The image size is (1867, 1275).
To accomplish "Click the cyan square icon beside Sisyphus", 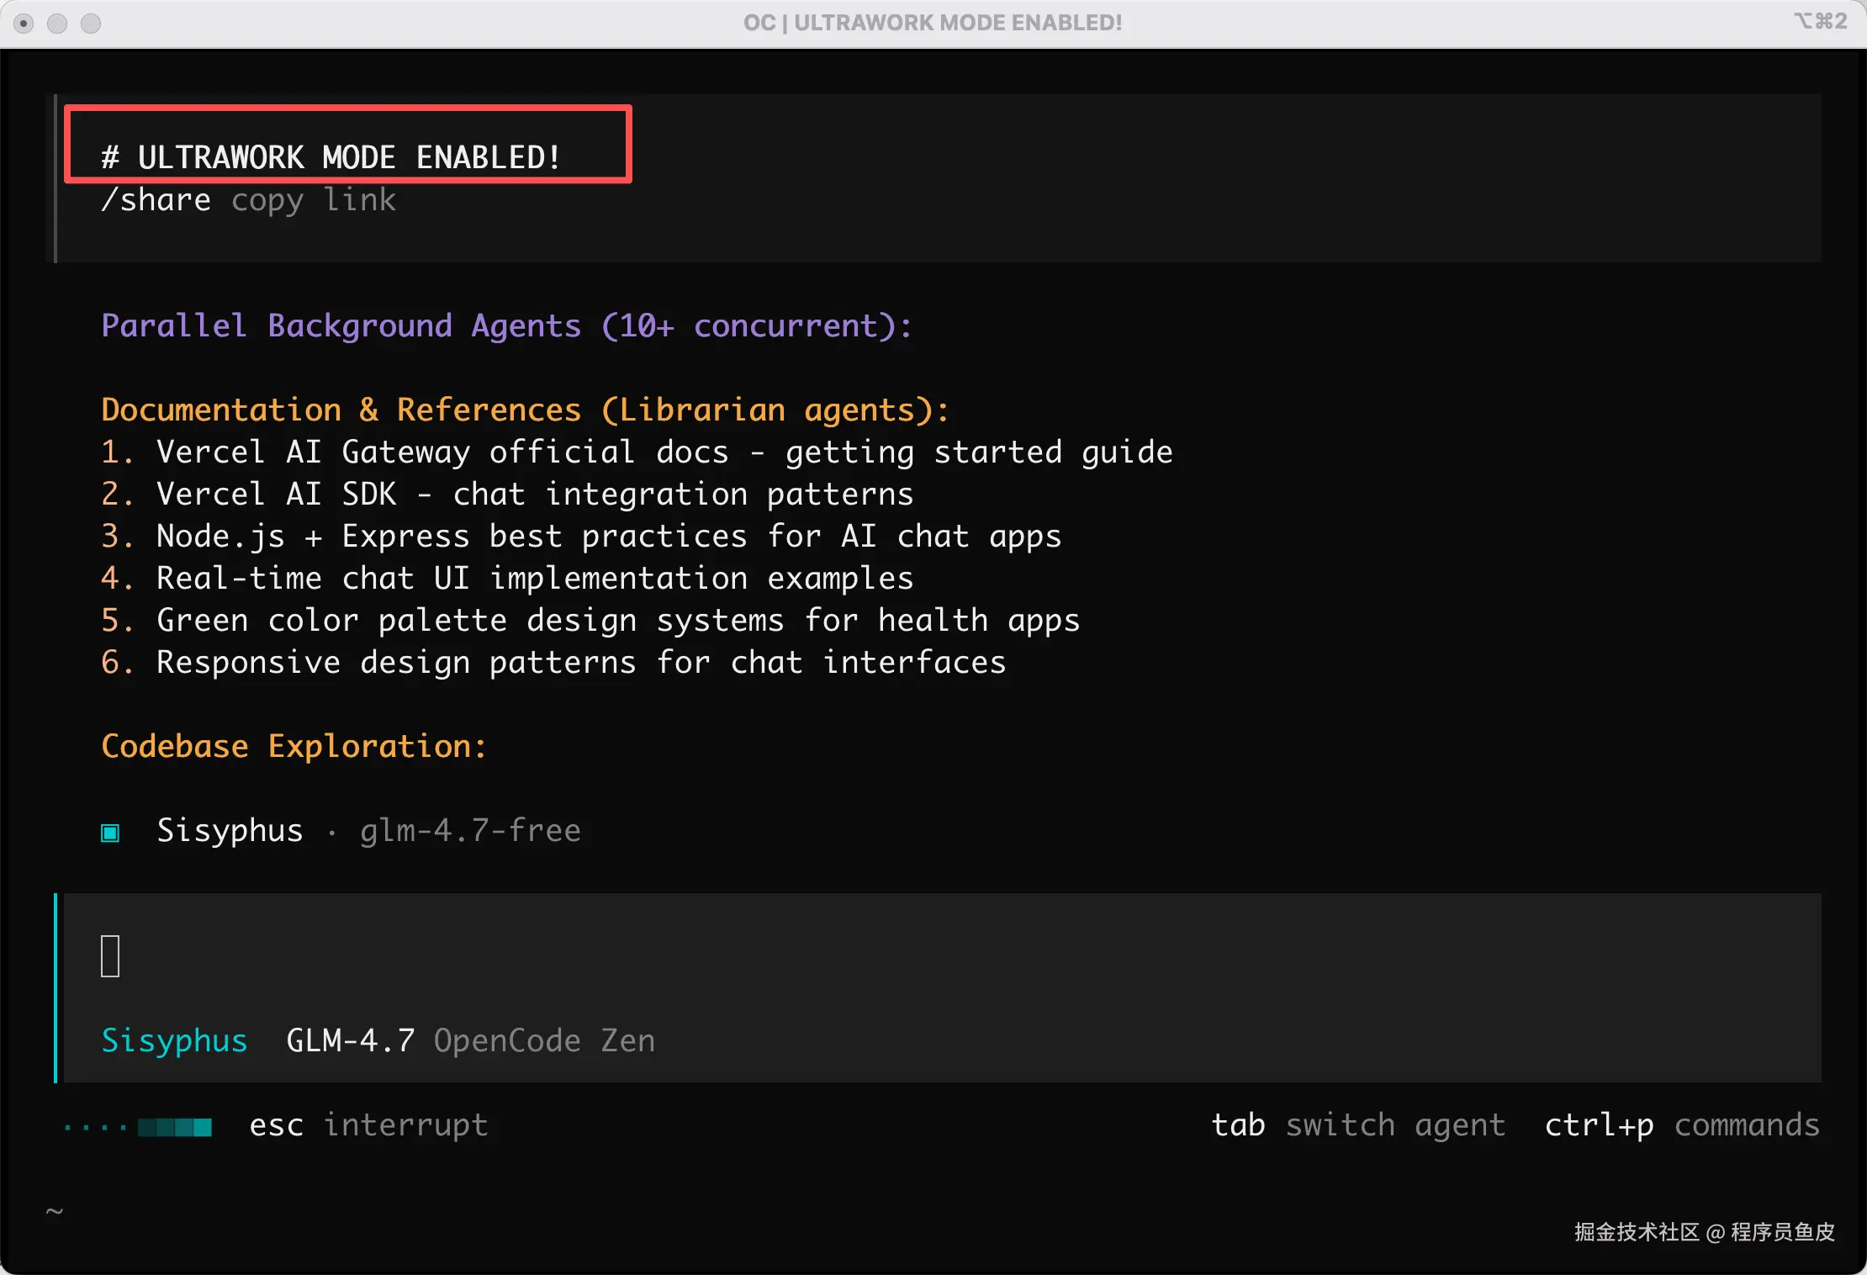I will pos(110,833).
